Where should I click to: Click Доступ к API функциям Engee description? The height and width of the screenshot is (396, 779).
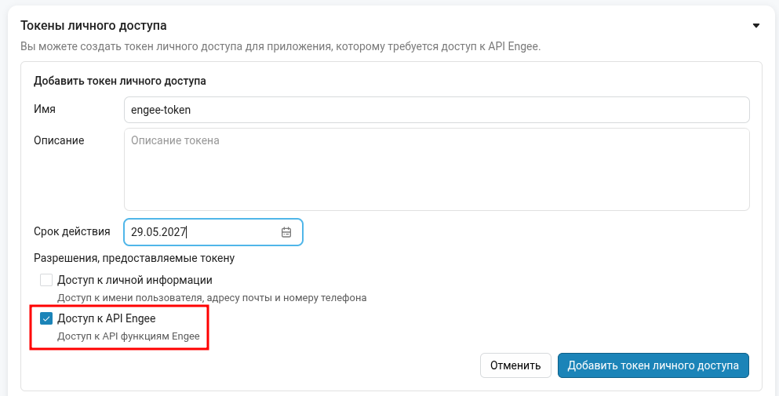[x=128, y=336]
